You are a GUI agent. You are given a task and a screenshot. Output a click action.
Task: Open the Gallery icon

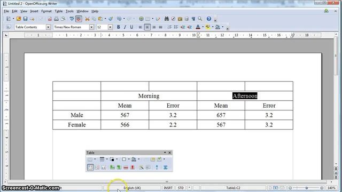180,19
